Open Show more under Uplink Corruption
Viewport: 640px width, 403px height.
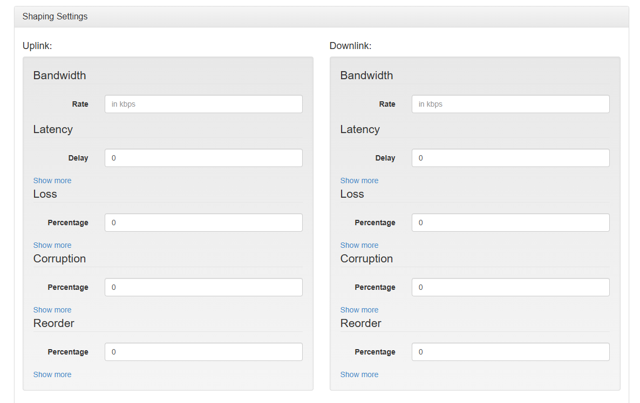(52, 310)
